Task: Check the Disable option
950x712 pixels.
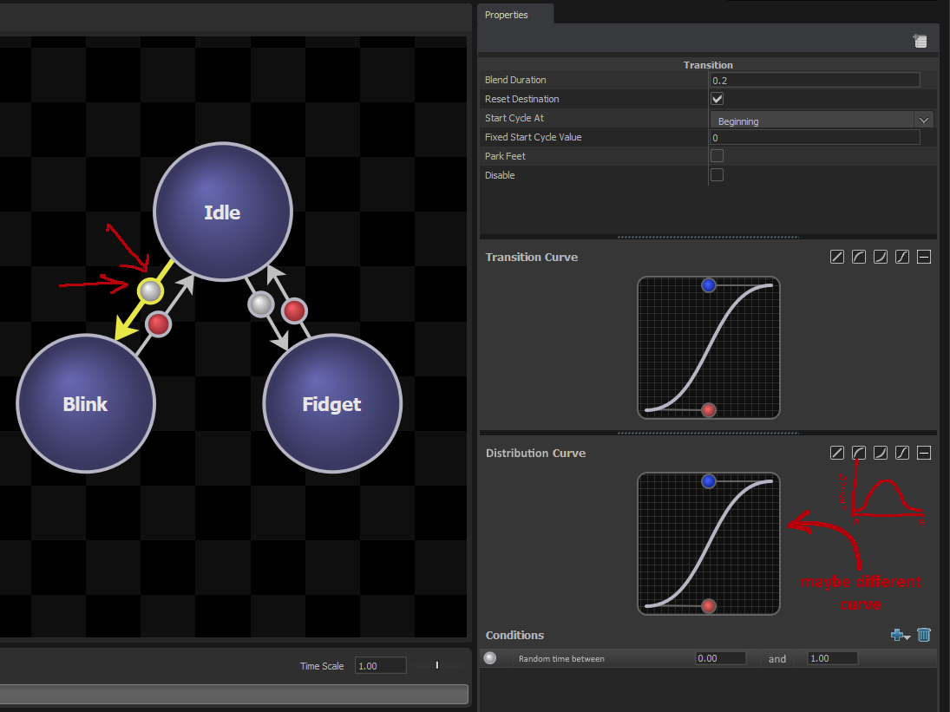Action: click(x=717, y=174)
